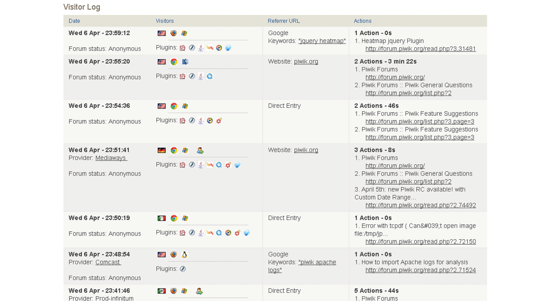The height and width of the screenshot is (301, 550).
Task: Click the Linux penguin icon
Action: click(185, 255)
